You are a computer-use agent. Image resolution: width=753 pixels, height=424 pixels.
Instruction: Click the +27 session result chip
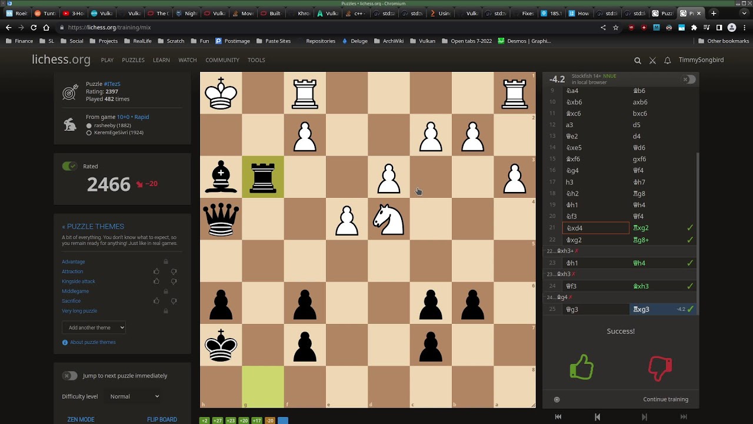(218, 420)
